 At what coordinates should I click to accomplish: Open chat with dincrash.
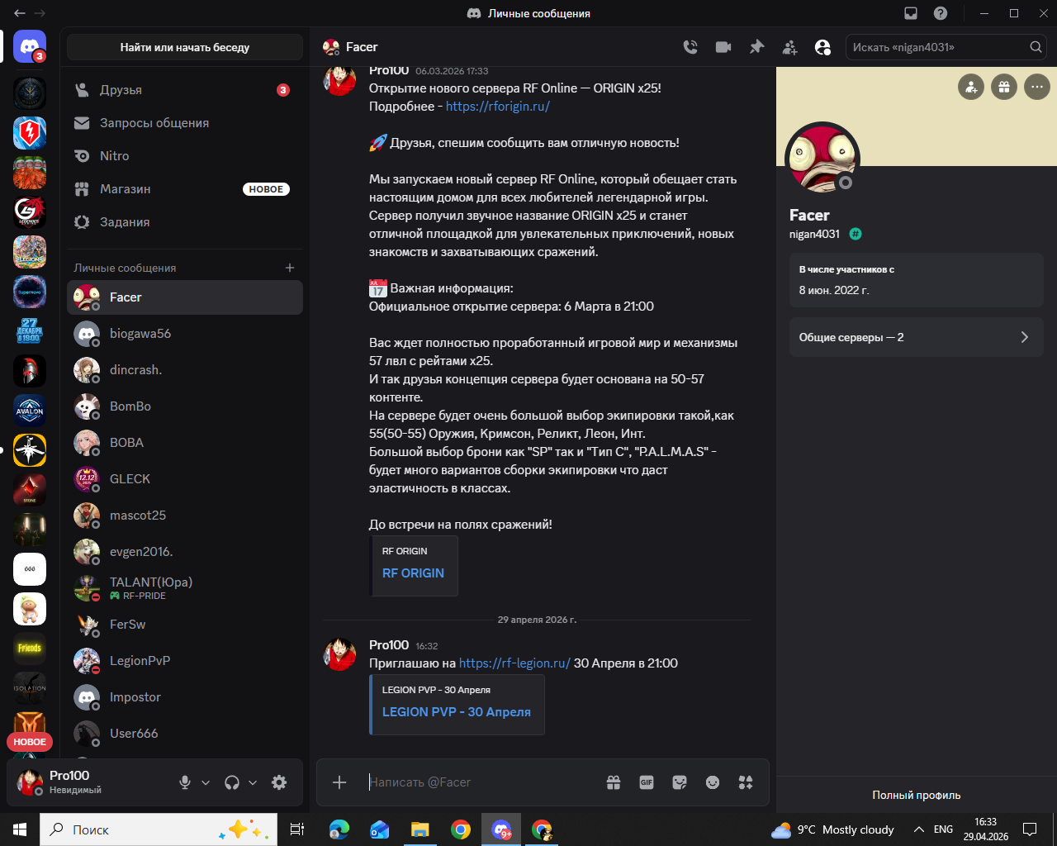click(185, 370)
